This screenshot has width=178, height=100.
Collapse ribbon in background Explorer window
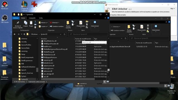pyautogui.click(x=166, y=22)
